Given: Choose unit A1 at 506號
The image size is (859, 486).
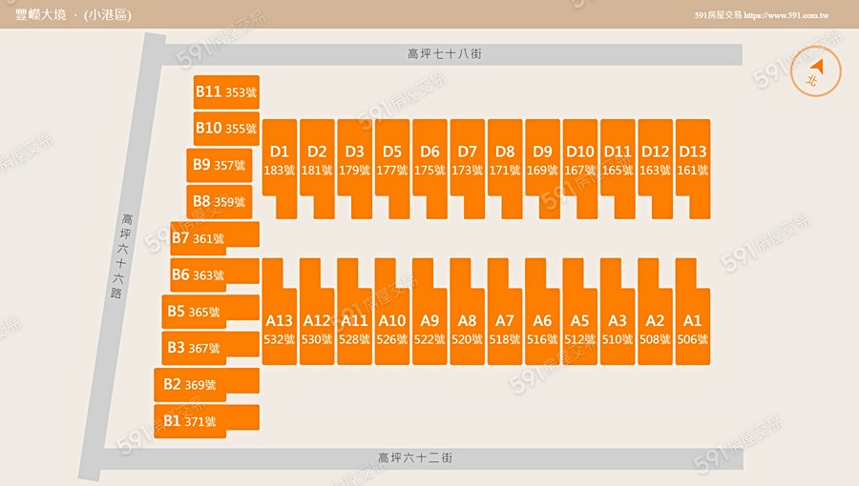Looking at the screenshot, I should point(693,330).
